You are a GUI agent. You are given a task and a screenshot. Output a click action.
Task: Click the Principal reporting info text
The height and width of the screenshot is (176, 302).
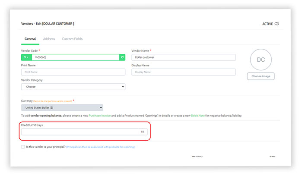[100, 147]
